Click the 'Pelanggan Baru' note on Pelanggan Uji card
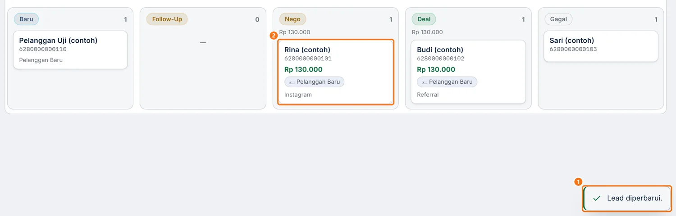 pos(41,60)
